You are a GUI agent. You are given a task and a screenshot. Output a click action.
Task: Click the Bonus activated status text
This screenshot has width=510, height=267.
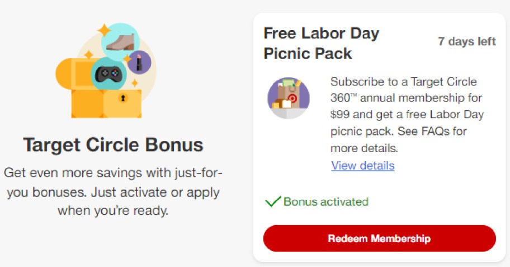[x=325, y=202]
